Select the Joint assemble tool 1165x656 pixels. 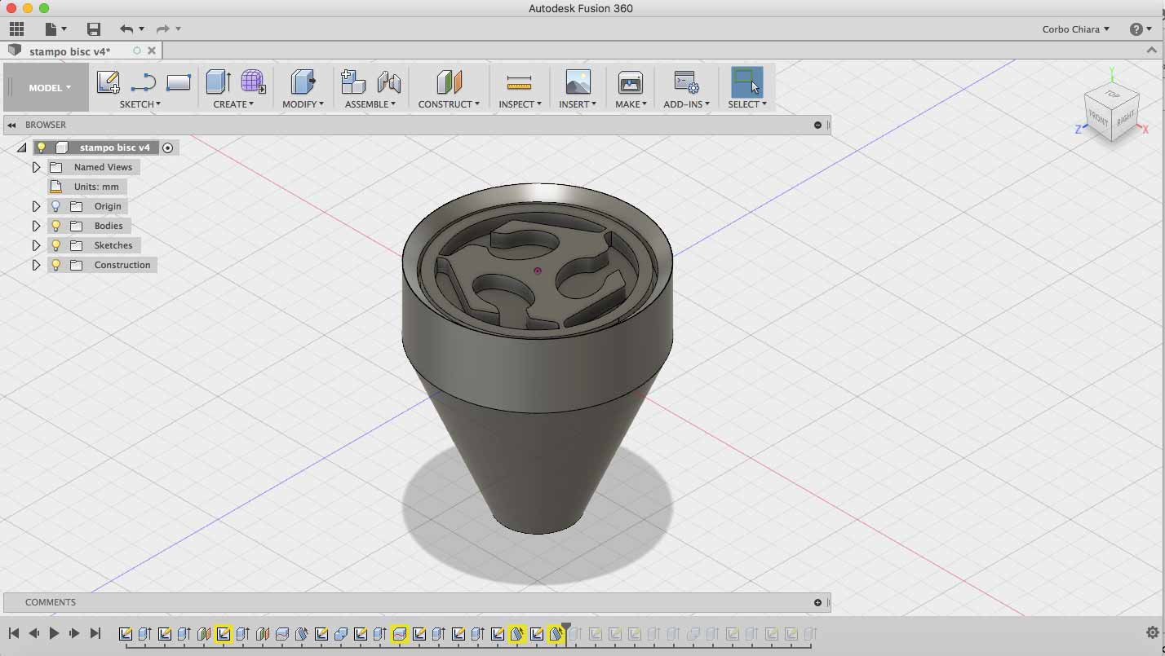point(389,81)
